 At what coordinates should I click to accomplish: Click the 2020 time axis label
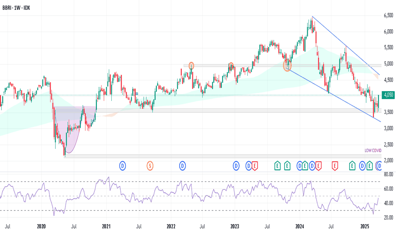tap(41, 227)
